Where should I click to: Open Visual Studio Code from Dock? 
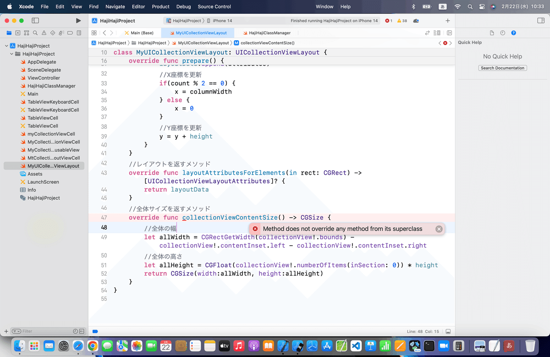[x=356, y=345]
